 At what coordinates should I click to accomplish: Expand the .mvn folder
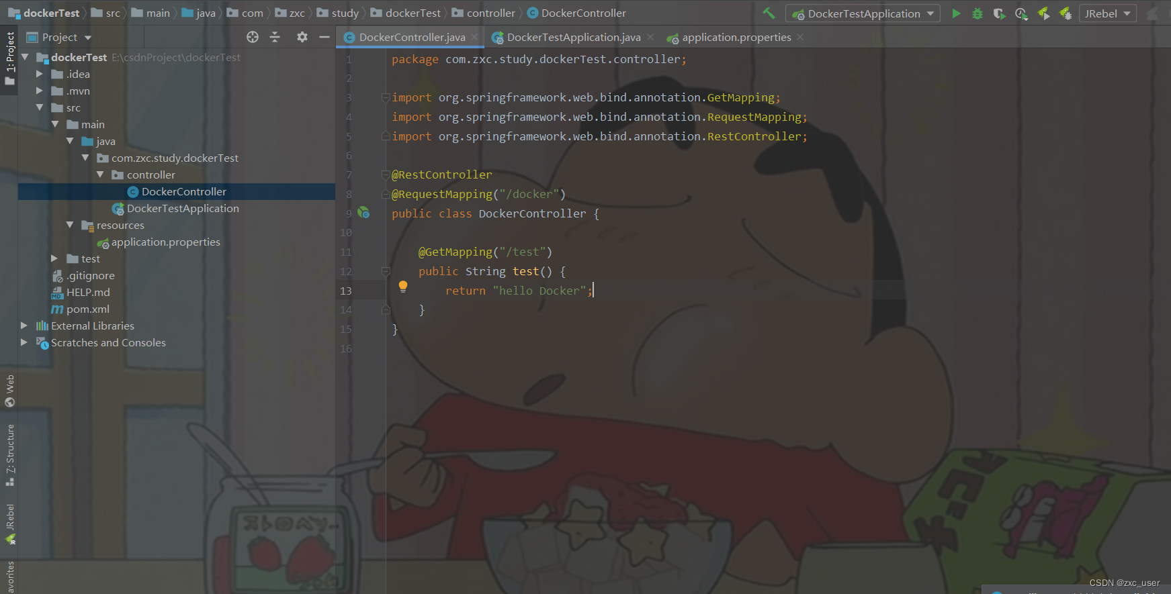click(40, 91)
